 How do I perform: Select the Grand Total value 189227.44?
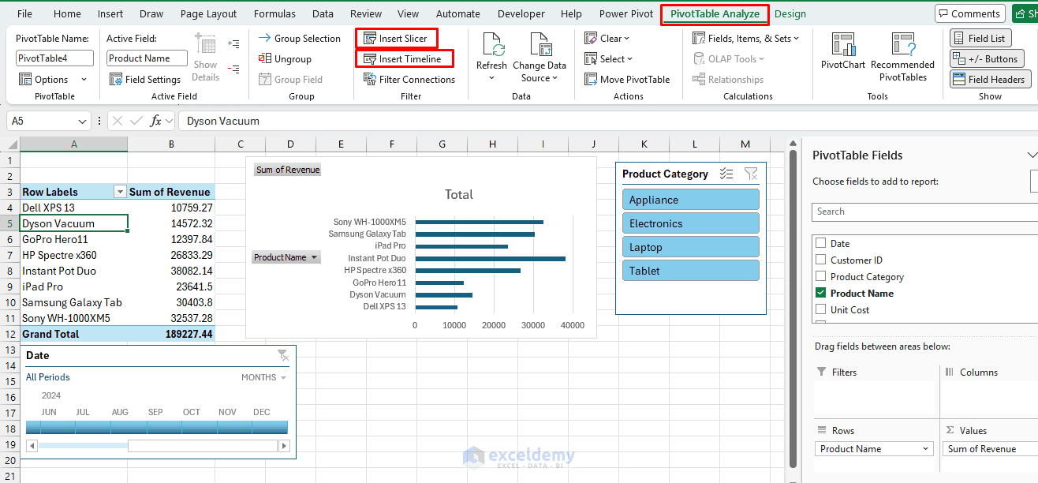coord(171,334)
